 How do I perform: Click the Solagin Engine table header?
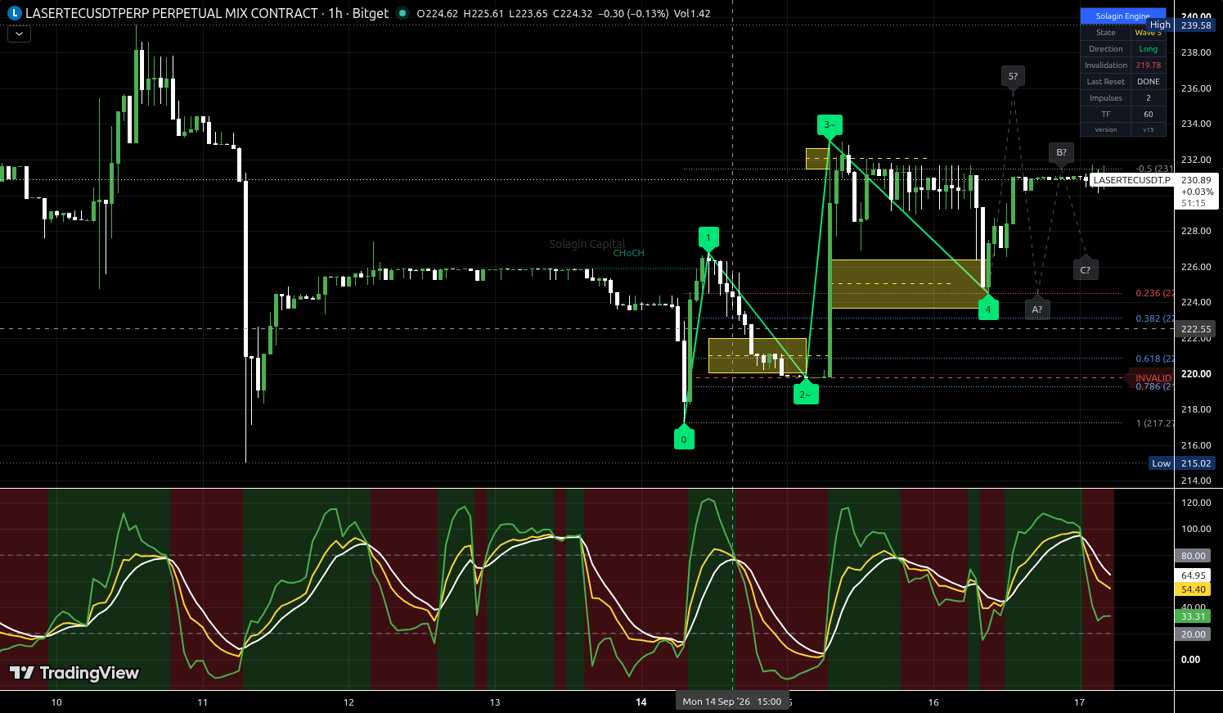1122,16
